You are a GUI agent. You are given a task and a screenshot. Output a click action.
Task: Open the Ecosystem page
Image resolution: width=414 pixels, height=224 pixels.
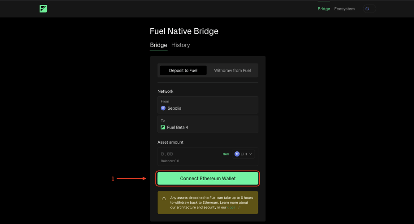pyautogui.click(x=344, y=9)
